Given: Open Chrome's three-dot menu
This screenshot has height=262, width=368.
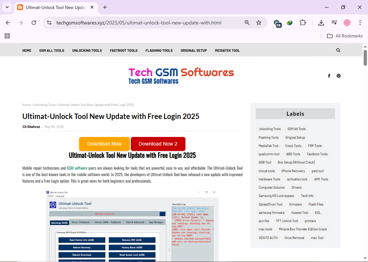Looking at the screenshot, I should (x=360, y=23).
